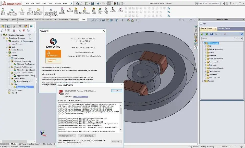Click Update Components For All Studies

[x=12, y=12]
